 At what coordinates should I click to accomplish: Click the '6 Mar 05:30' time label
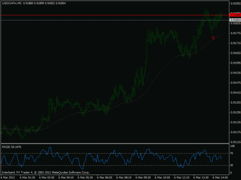point(85,178)
